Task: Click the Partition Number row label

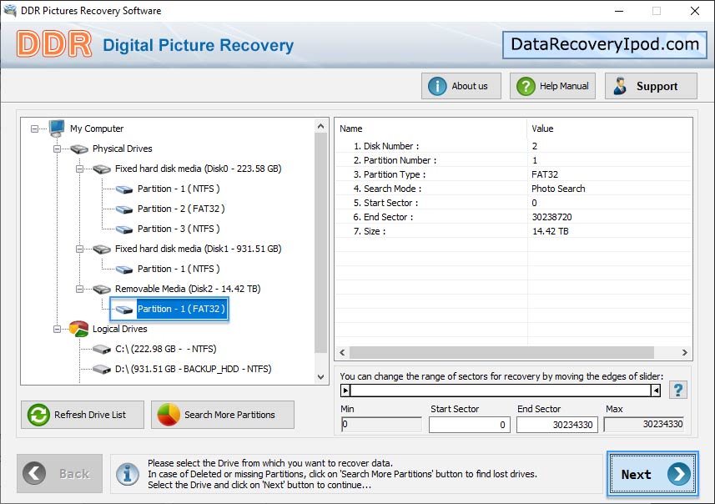Action: coord(395,160)
